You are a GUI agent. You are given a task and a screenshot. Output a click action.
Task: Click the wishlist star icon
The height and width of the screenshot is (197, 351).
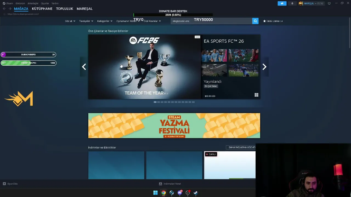(x=264, y=21)
